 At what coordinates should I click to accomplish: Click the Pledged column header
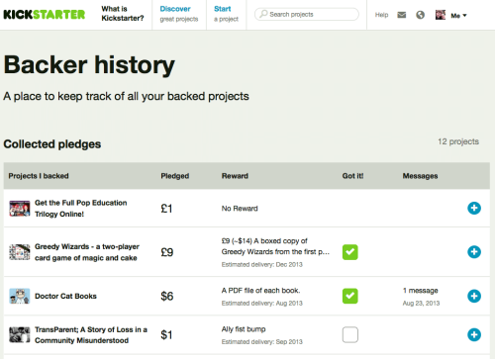click(x=175, y=176)
